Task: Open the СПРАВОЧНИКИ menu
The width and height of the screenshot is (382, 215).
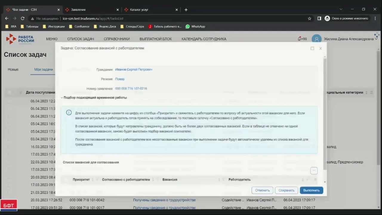Action: click(x=117, y=39)
